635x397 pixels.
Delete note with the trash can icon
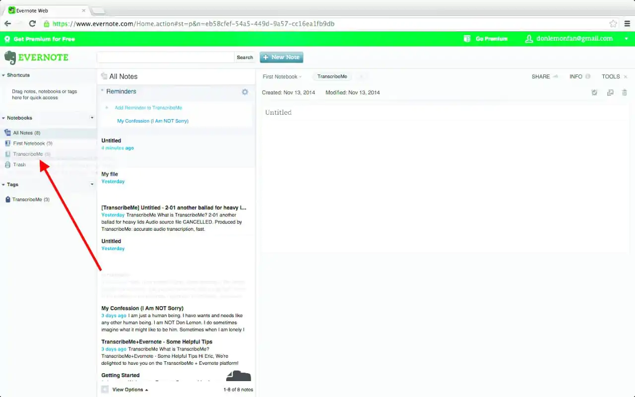click(x=625, y=92)
